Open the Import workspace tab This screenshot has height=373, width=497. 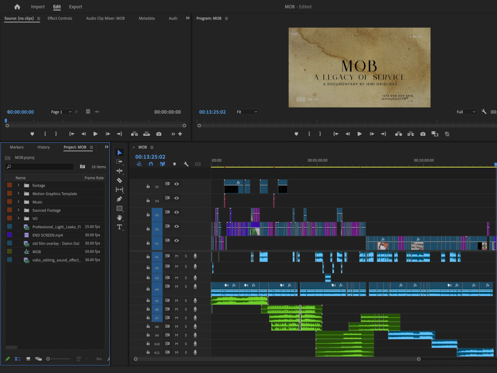click(x=38, y=6)
